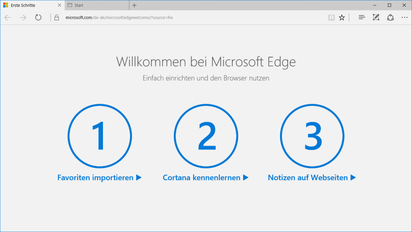Refresh the current page
The image size is (412, 232).
point(38,18)
